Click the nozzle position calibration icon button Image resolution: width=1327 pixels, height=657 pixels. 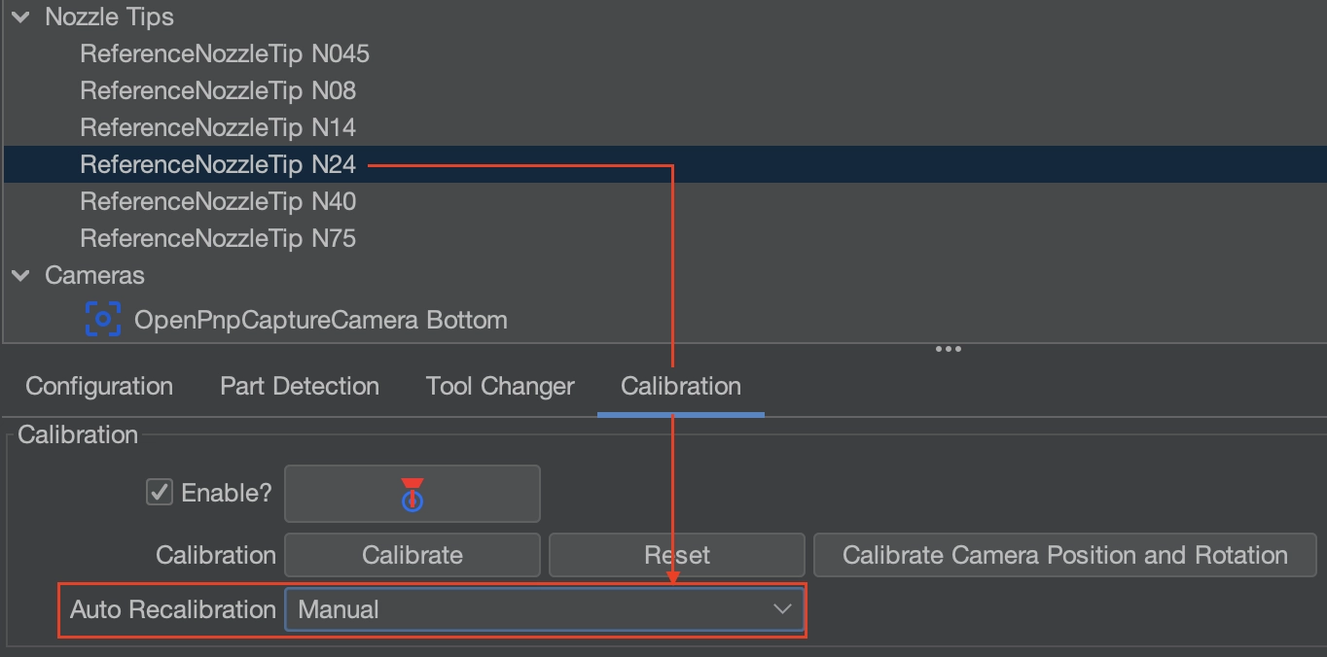[x=412, y=494]
